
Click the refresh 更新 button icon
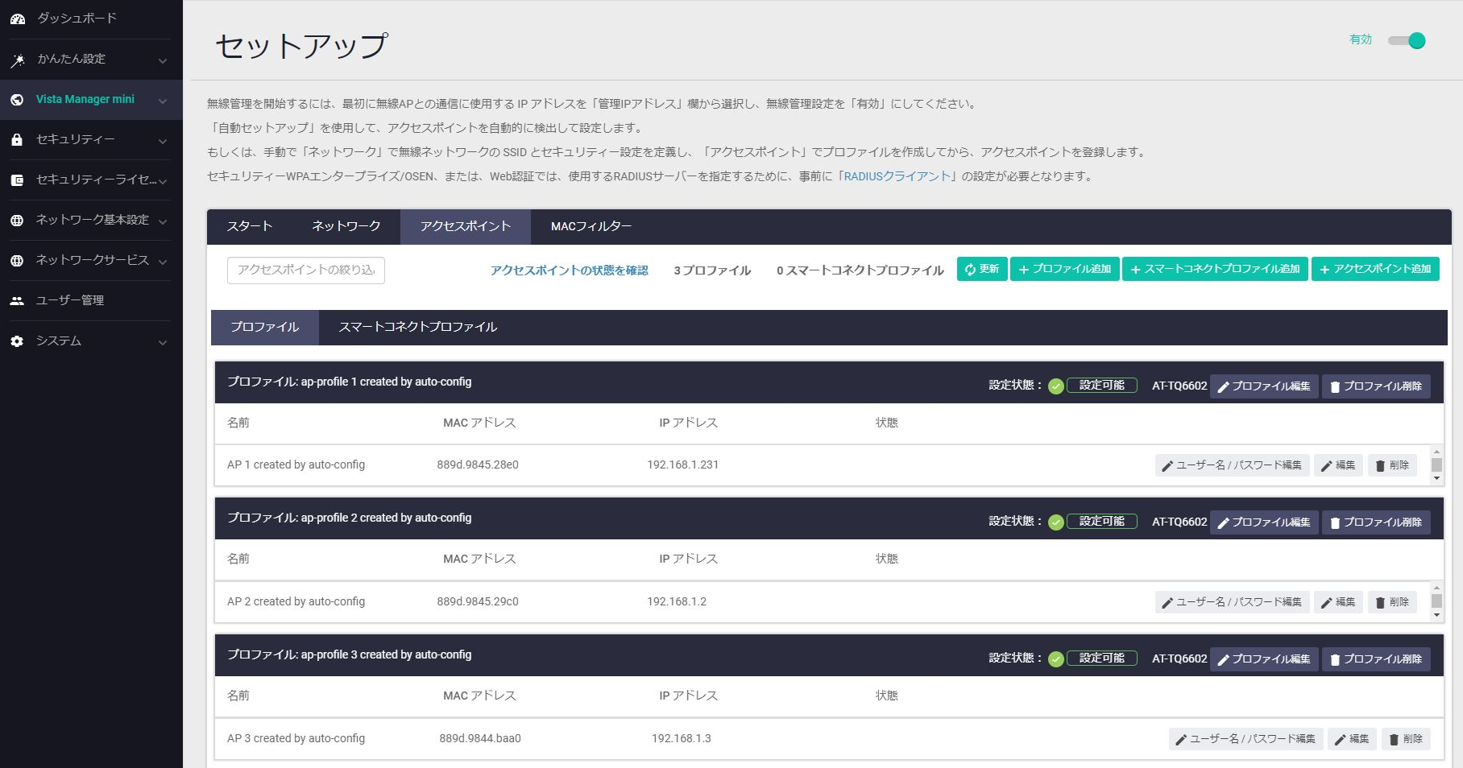971,270
